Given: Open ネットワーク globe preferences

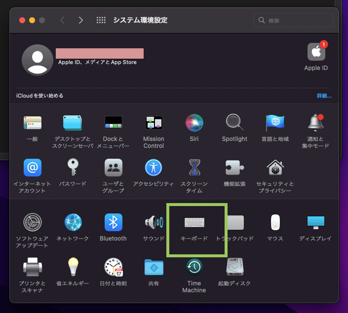Looking at the screenshot, I should point(73,222).
